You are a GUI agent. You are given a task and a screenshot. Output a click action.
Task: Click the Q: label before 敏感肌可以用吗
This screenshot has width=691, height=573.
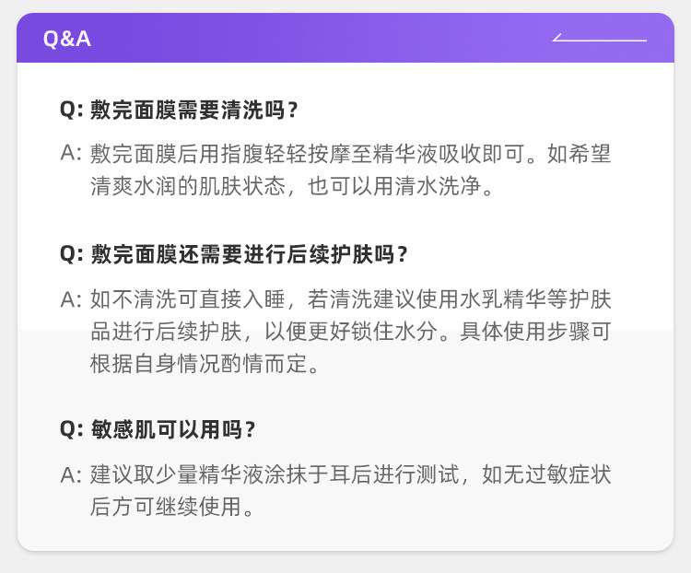coord(72,429)
